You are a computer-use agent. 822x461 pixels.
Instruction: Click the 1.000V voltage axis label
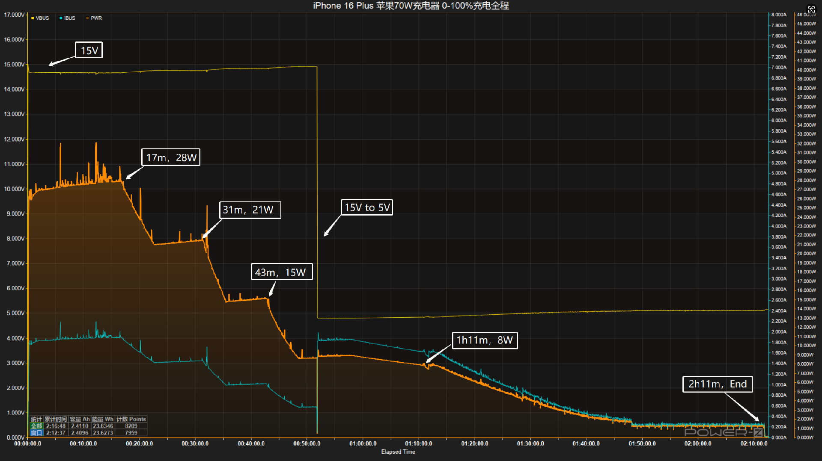tap(15, 413)
